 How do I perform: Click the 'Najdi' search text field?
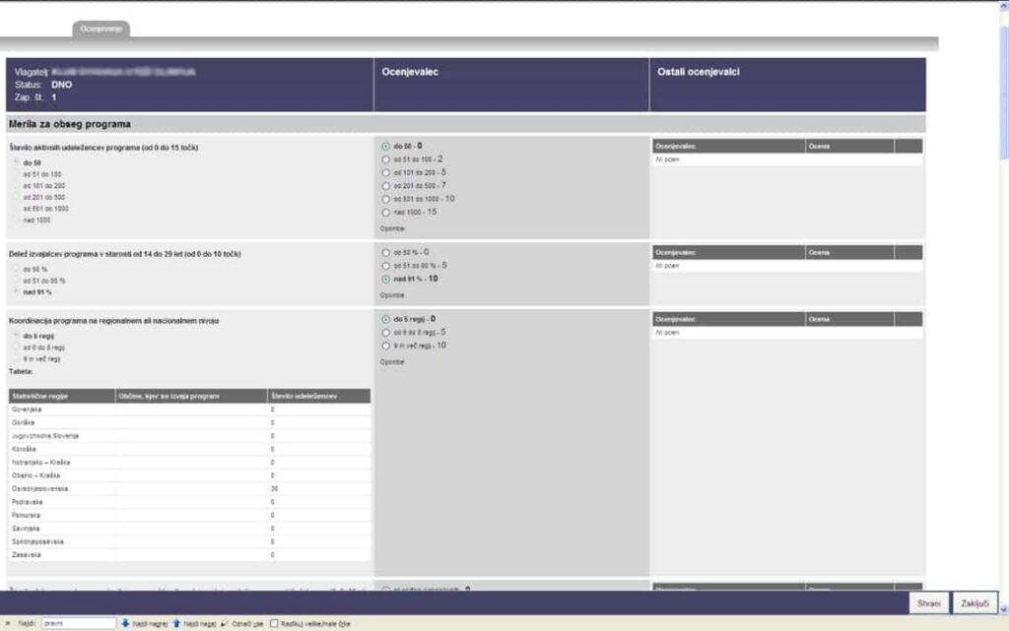[78, 623]
